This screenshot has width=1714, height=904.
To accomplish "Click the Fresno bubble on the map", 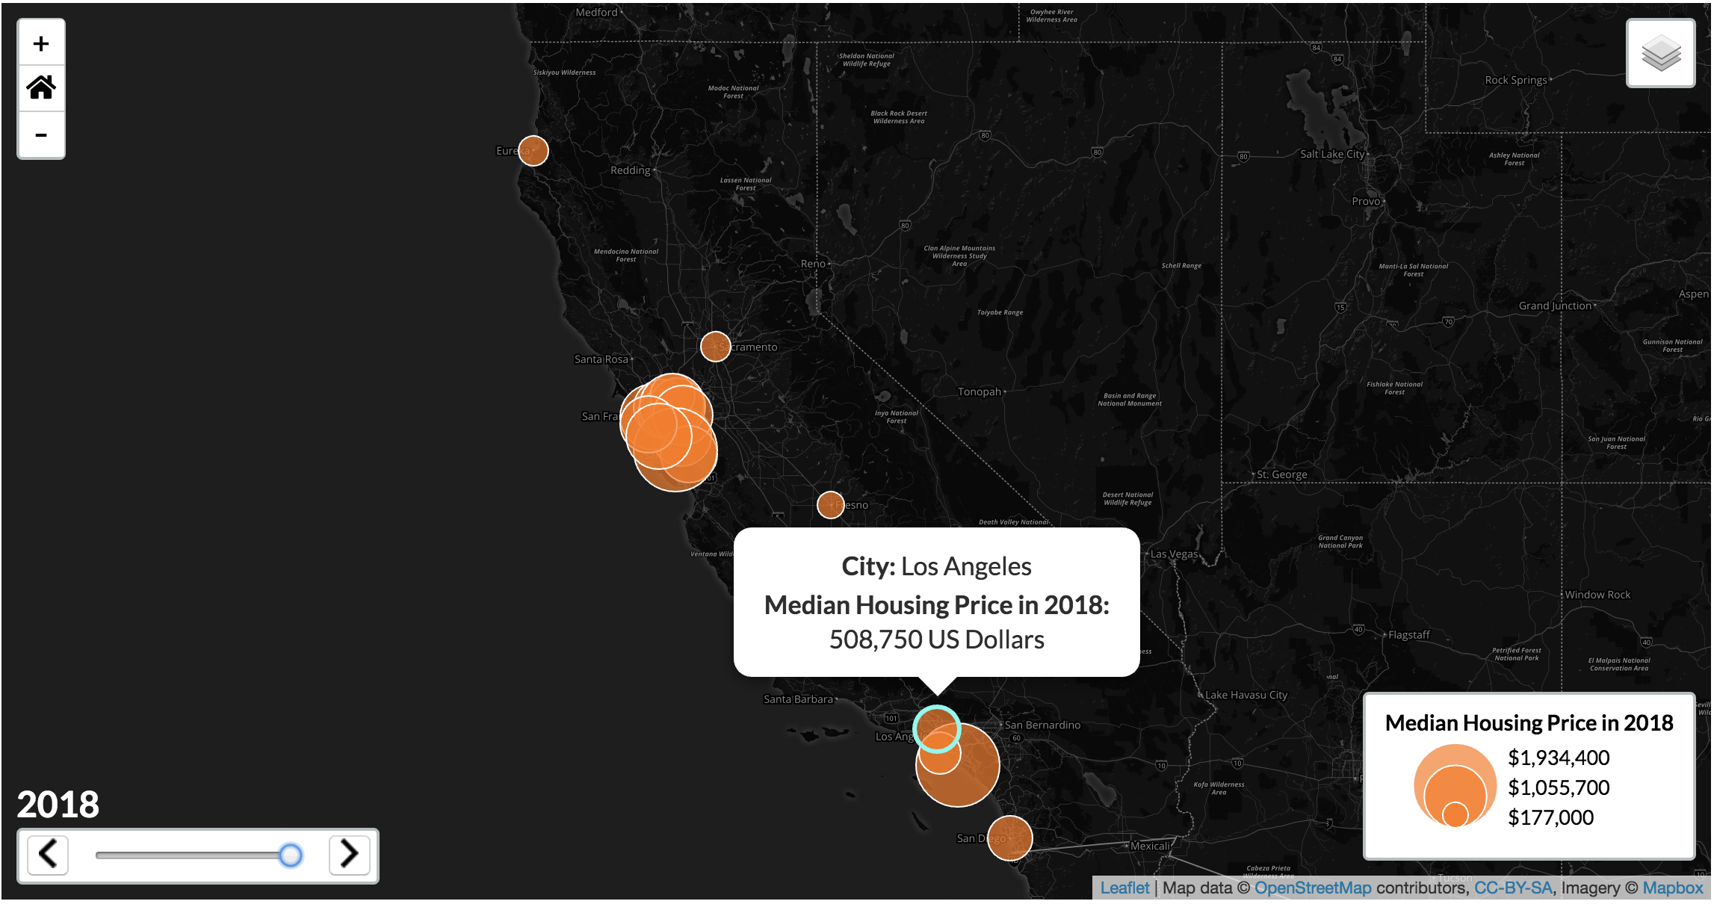I will click(830, 504).
